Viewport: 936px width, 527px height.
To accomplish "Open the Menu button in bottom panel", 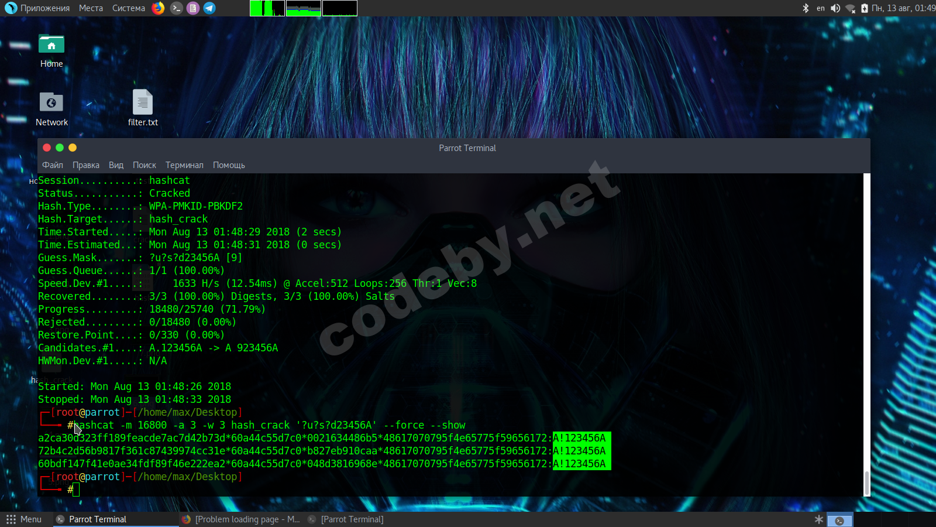I will [x=24, y=519].
